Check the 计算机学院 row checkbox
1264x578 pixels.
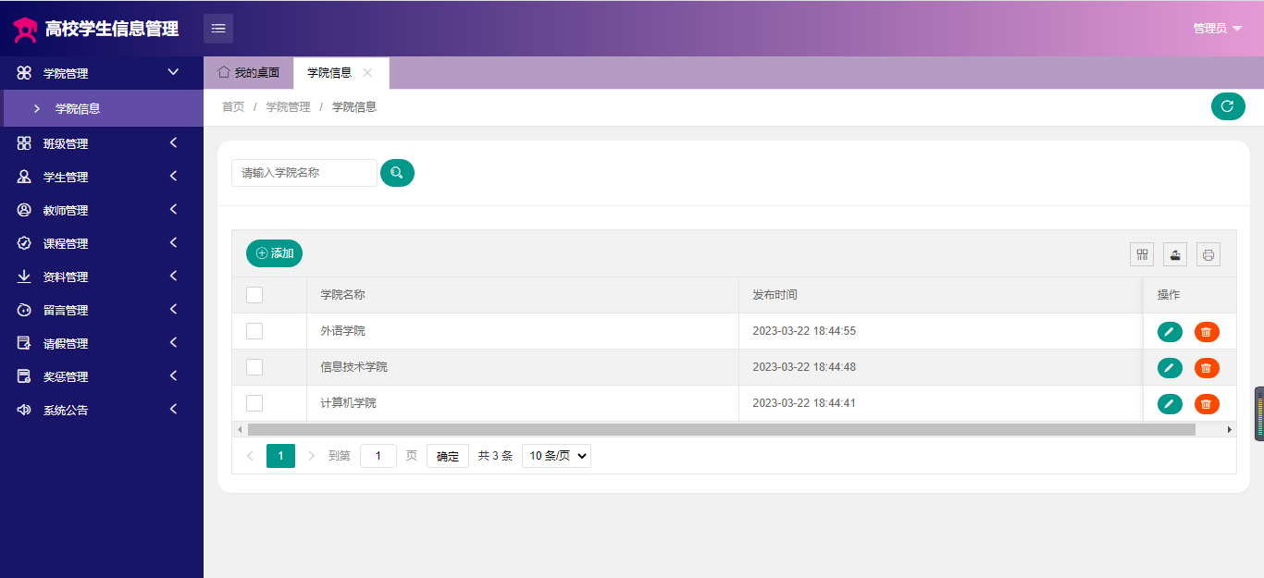click(254, 403)
